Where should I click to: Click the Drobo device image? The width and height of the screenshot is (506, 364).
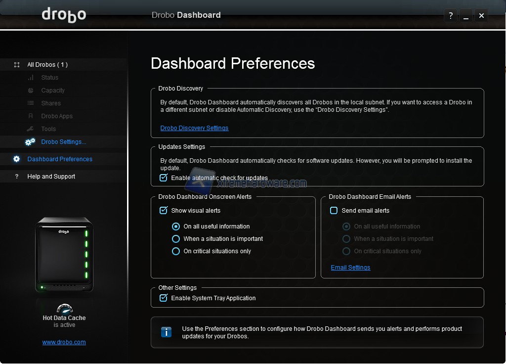(64, 255)
